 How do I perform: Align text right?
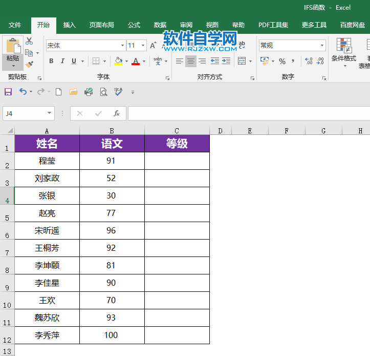[x=202, y=61]
